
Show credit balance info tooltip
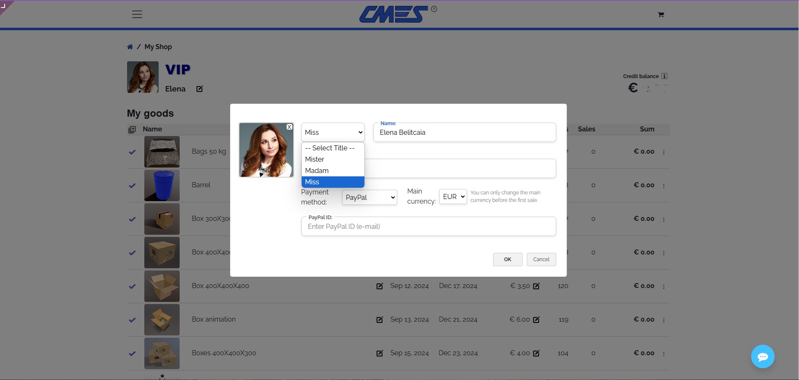coord(664,76)
